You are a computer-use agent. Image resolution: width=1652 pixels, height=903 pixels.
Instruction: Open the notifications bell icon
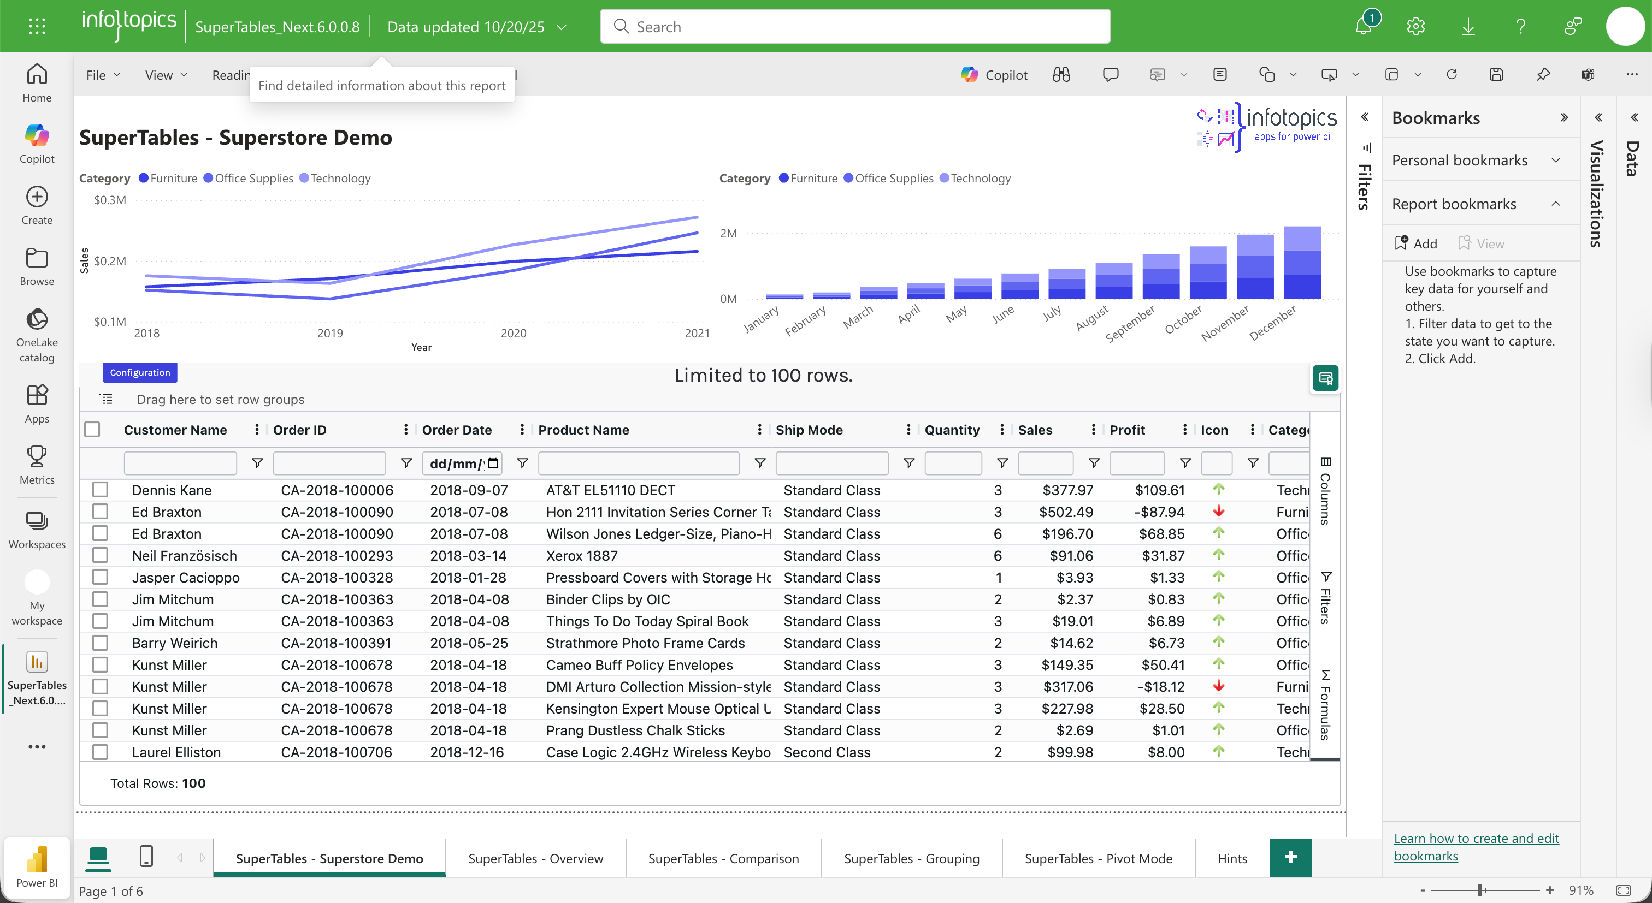click(x=1363, y=26)
